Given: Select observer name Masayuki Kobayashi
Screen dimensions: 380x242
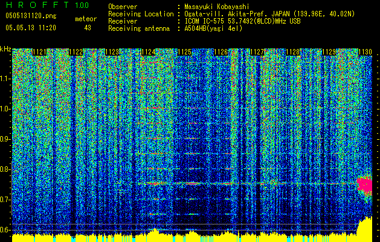Looking at the screenshot, I should (216, 7).
